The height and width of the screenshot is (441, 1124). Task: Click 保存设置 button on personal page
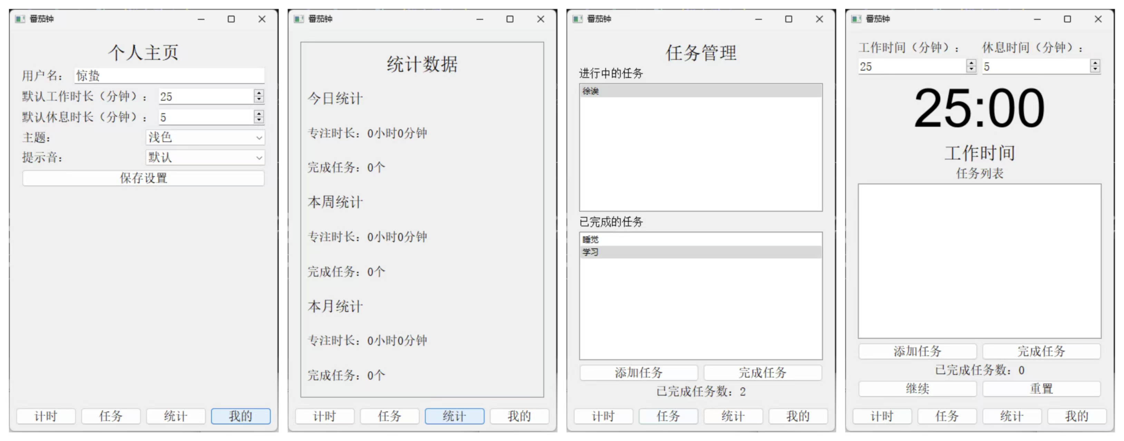[x=143, y=178]
